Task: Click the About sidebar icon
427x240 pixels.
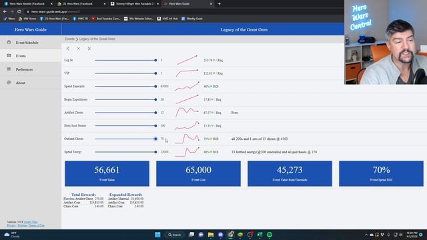Action: point(9,83)
